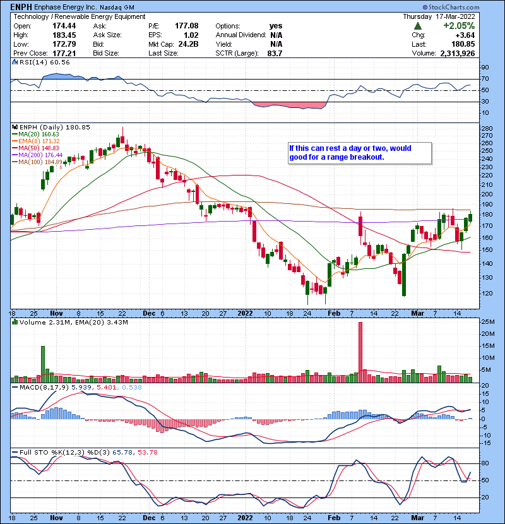The height and width of the screenshot is (524, 505).
Task: Click the RSI reading 60.56
Action: (x=61, y=62)
